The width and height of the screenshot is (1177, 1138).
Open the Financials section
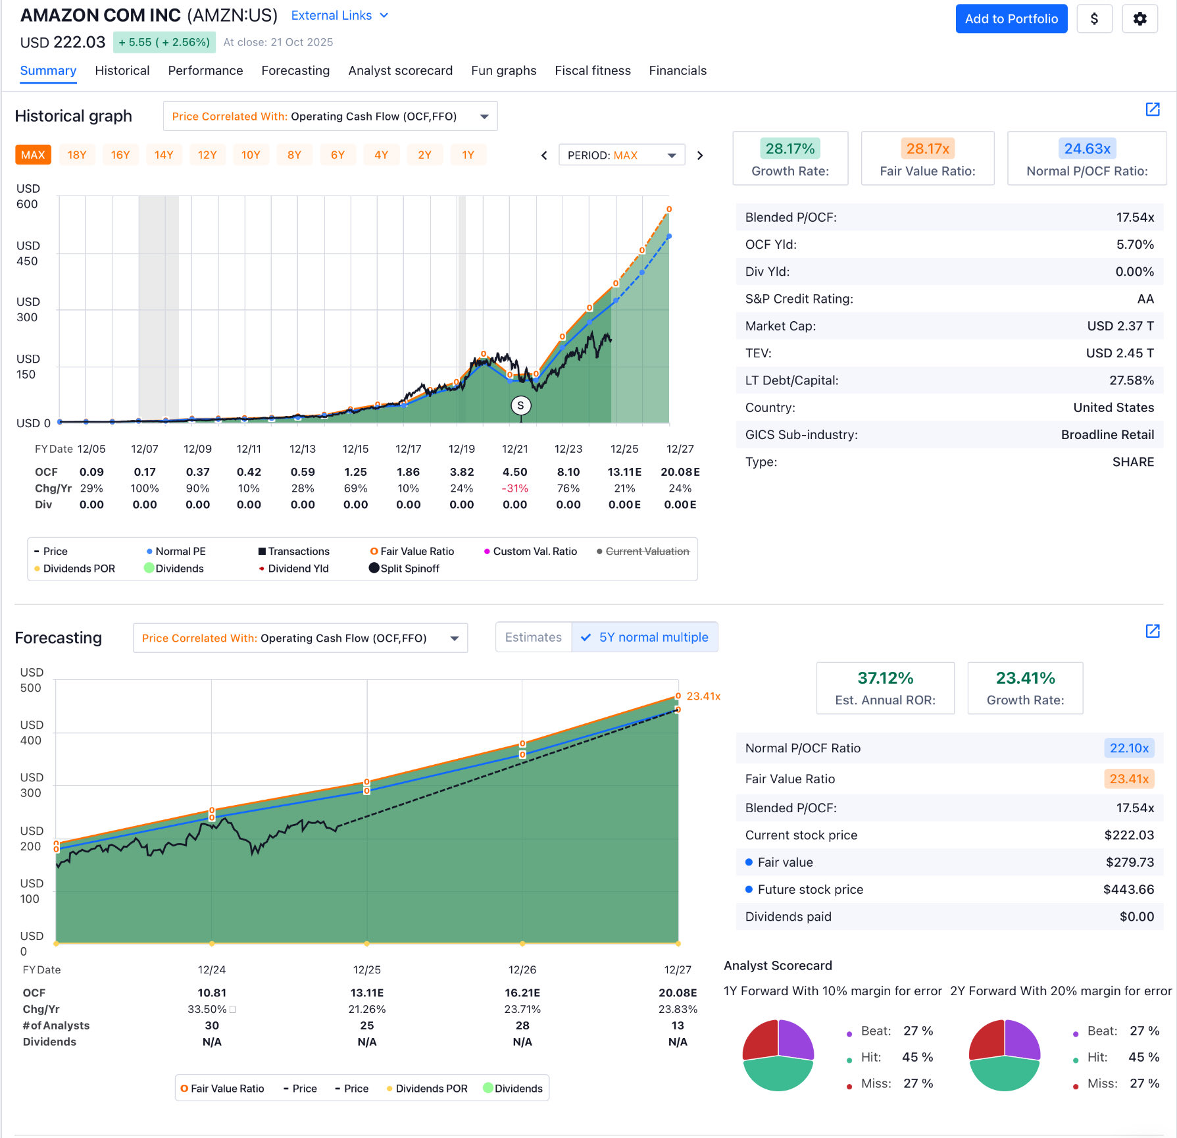click(x=678, y=70)
